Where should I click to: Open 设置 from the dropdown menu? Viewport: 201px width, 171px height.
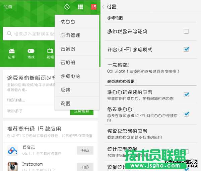[77, 103]
